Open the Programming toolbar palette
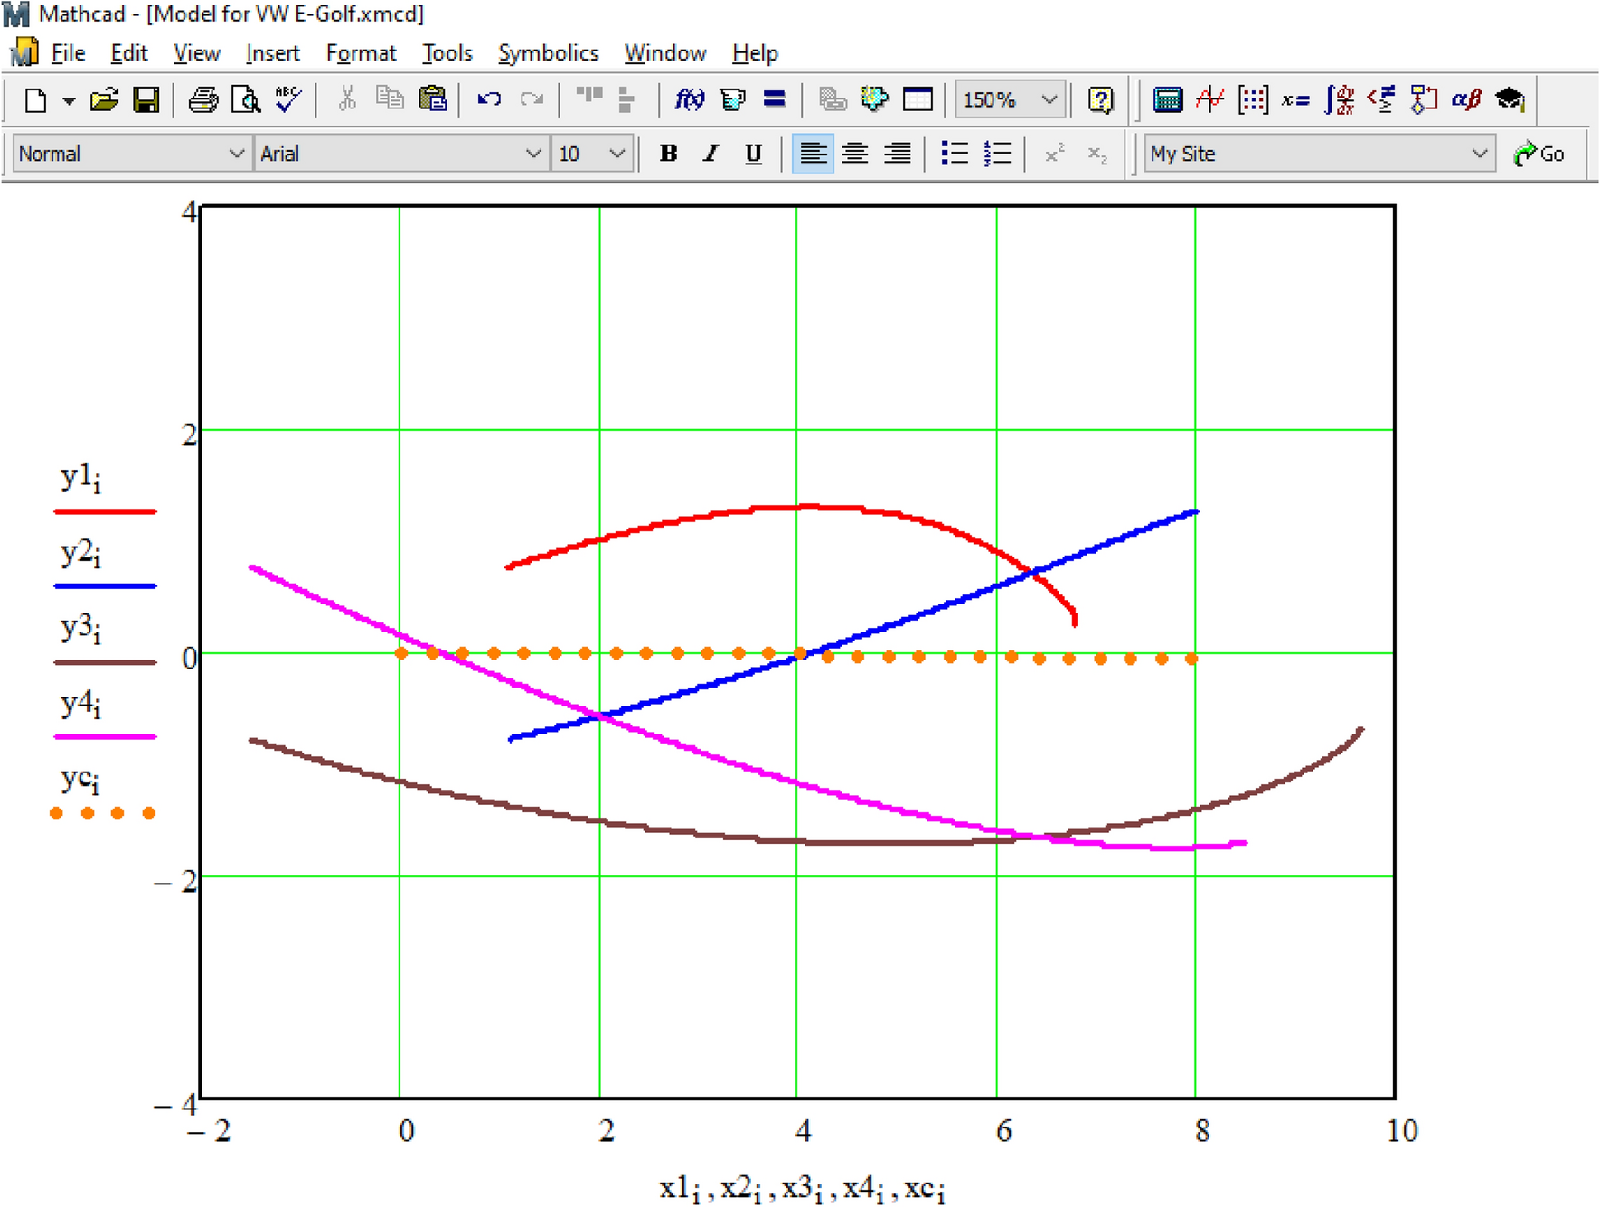This screenshot has height=1207, width=1600. pos(1420,99)
